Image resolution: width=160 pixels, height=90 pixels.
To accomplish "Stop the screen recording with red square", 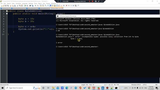I will tap(92, 1).
